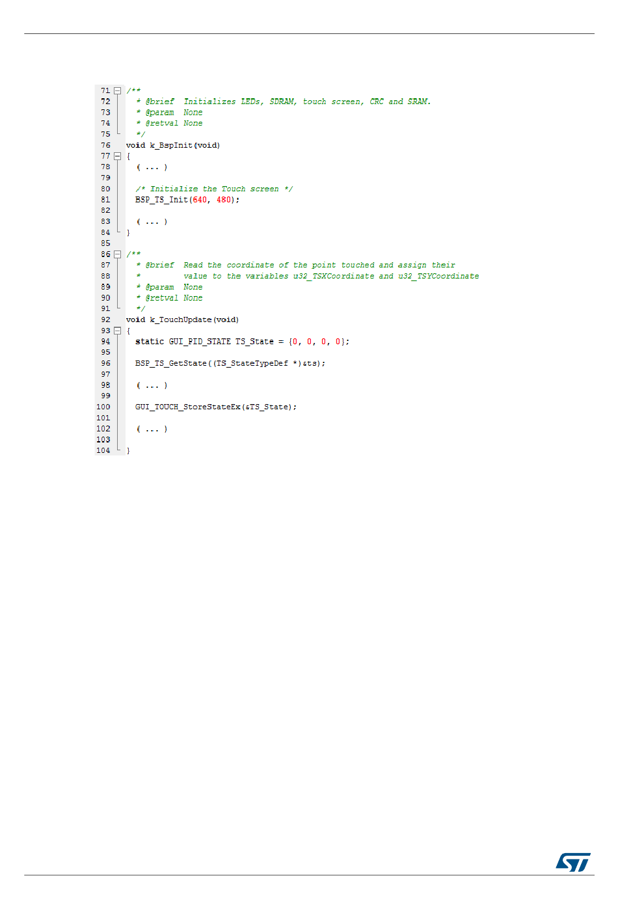Click the ST logo
This screenshot has width=618, height=924.
pos(573,862)
